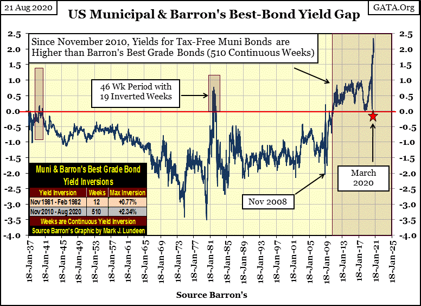Image resolution: width=421 pixels, height=306 pixels.
Task: Click the 'March 2020' annotation box
Action: click(x=363, y=178)
